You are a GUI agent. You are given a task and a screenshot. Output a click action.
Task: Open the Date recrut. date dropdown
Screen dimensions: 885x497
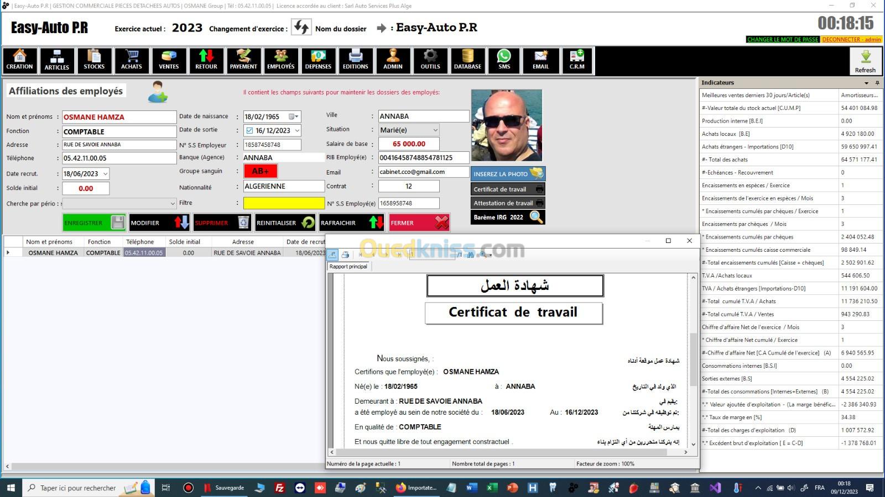105,174
